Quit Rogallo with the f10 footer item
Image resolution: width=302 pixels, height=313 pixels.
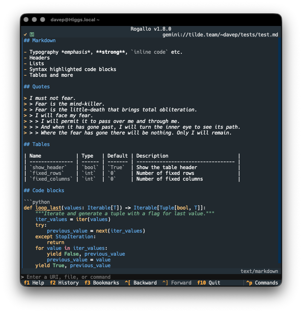[208, 283]
